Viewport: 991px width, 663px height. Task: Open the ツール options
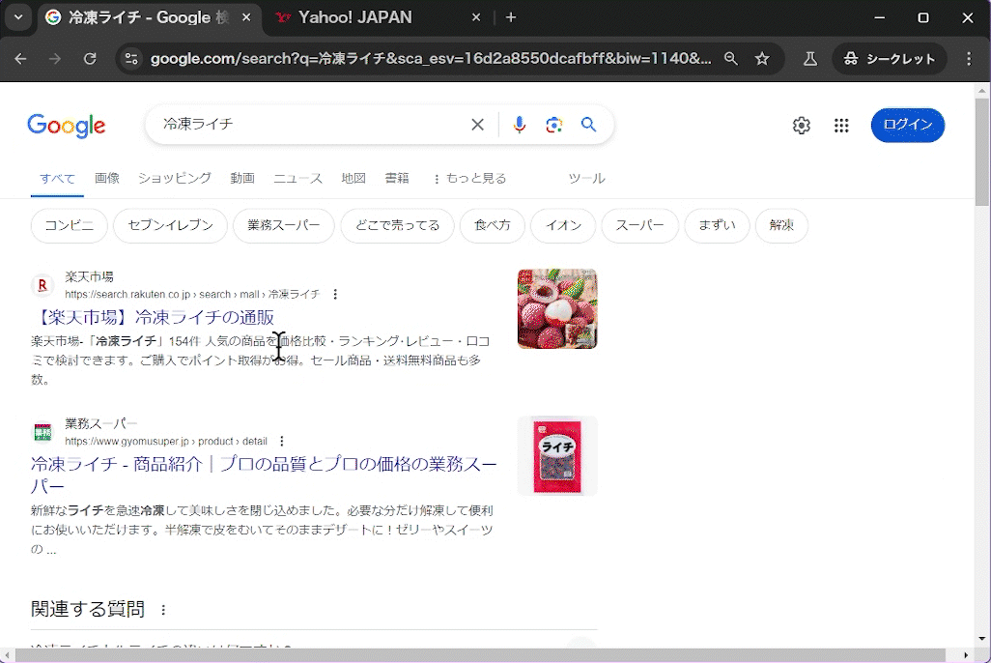point(586,179)
